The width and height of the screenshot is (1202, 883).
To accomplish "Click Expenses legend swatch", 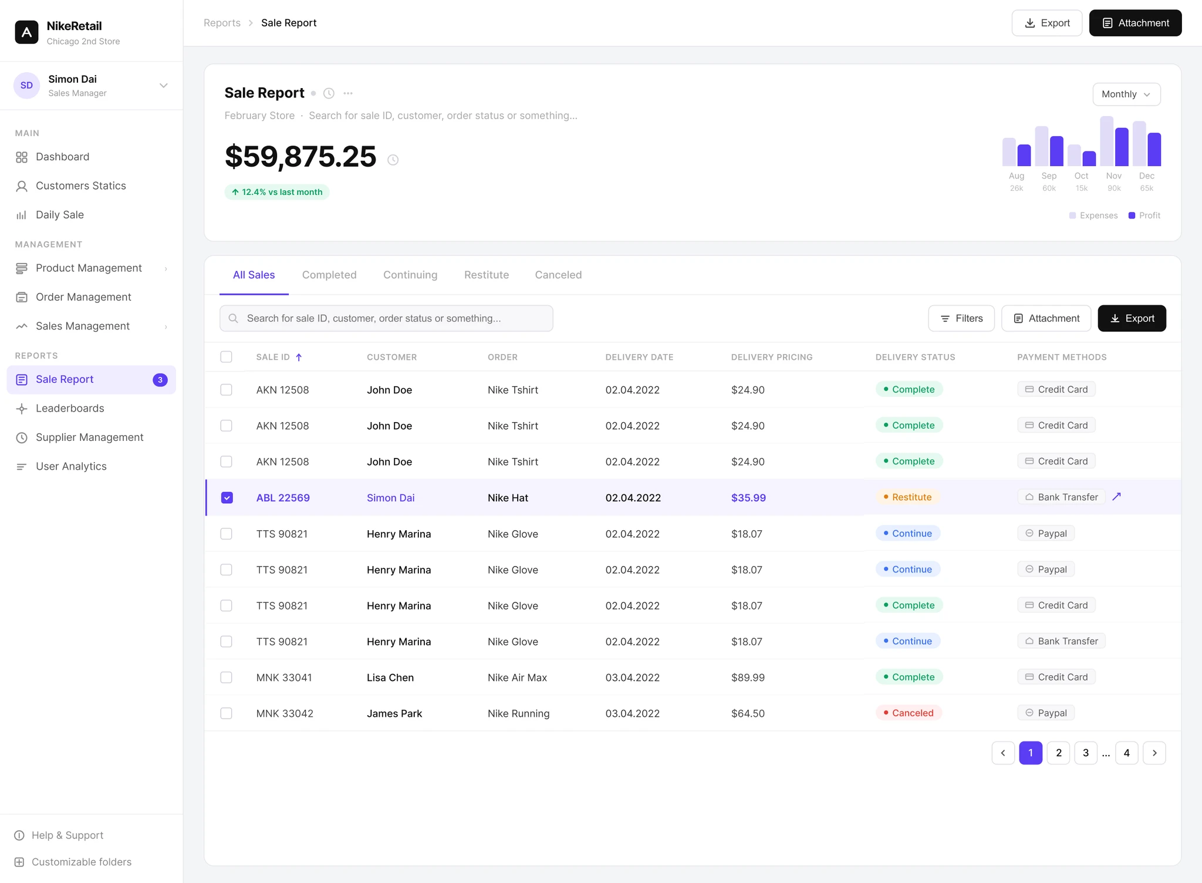I will click(x=1072, y=215).
